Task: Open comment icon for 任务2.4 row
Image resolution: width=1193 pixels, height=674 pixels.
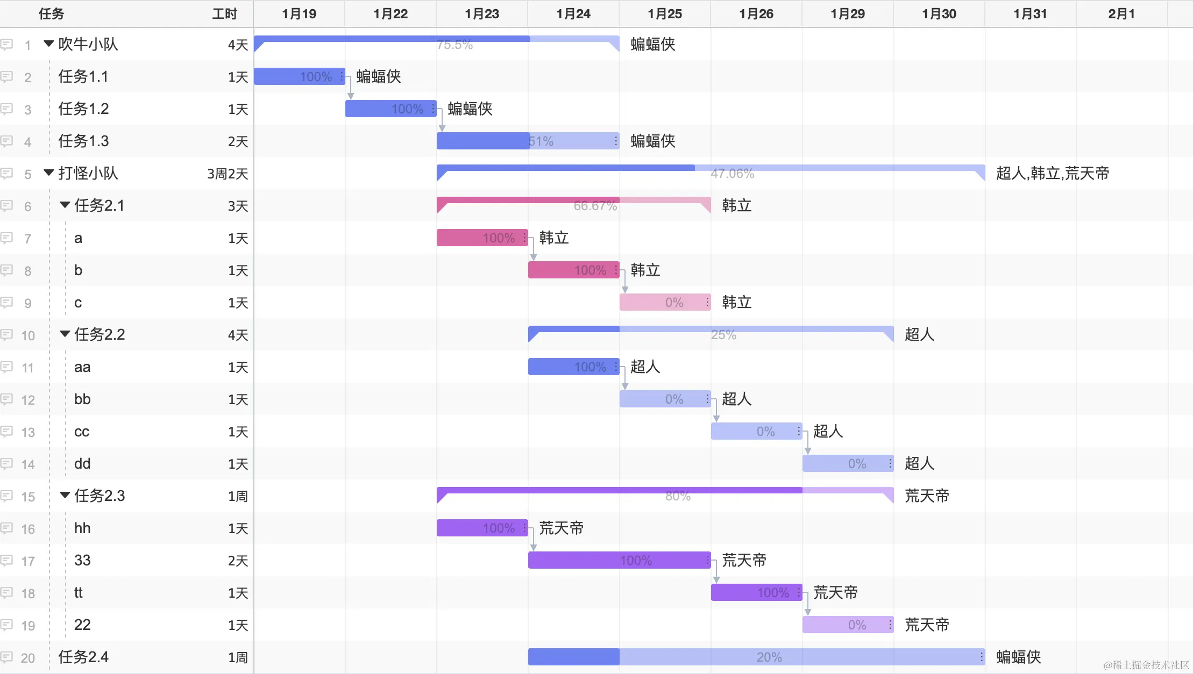Action: pyautogui.click(x=7, y=657)
